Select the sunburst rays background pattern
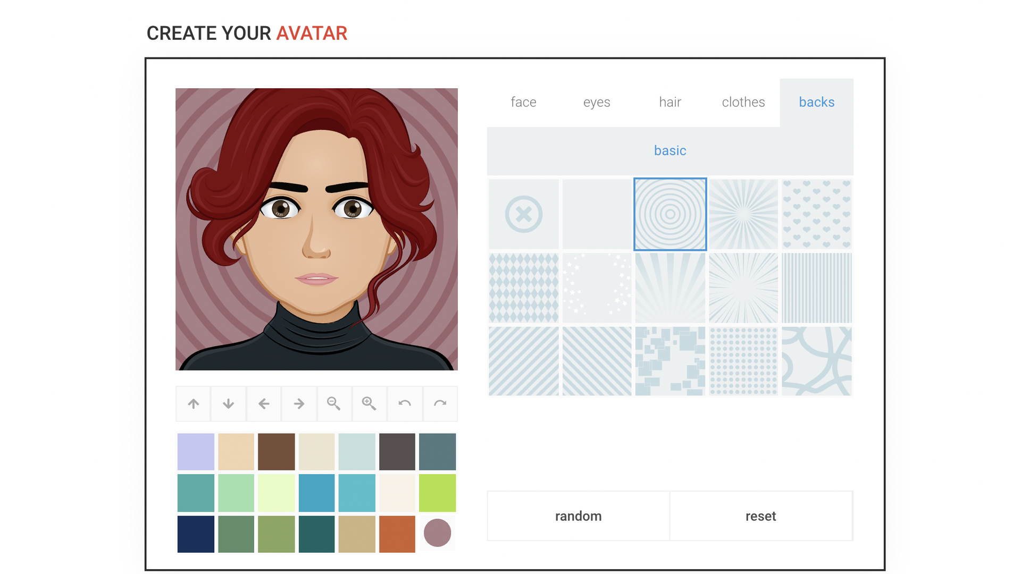 click(x=743, y=214)
